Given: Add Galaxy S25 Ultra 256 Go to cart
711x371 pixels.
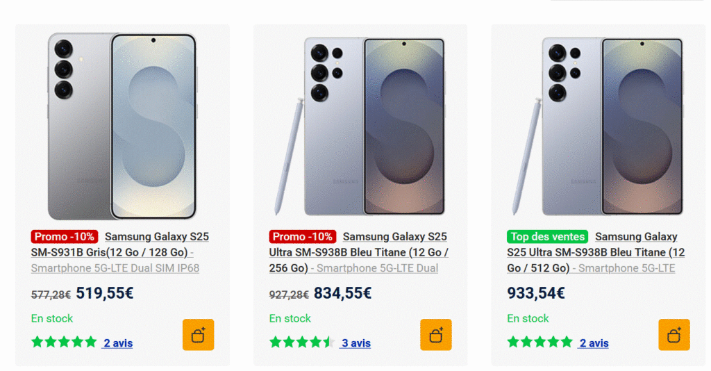Looking at the screenshot, I should point(436,335).
